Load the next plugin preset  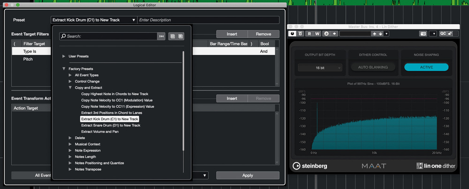coord(380,34)
